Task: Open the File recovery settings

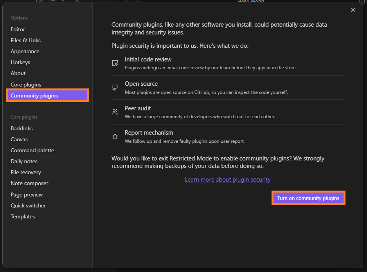Action: coord(26,172)
